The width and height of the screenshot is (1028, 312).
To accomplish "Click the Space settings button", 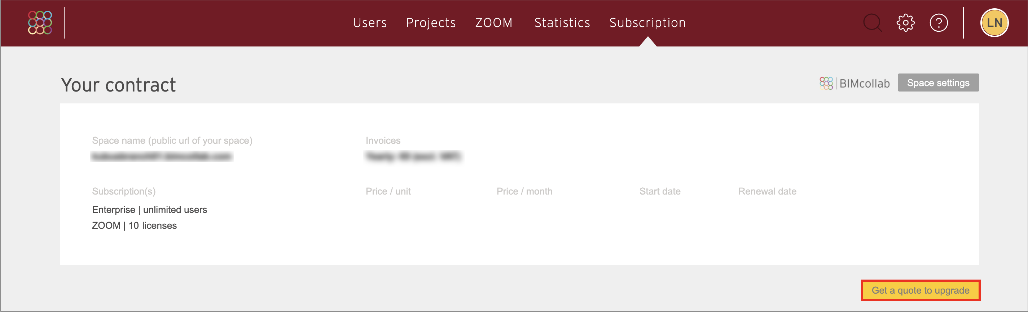I will (938, 83).
